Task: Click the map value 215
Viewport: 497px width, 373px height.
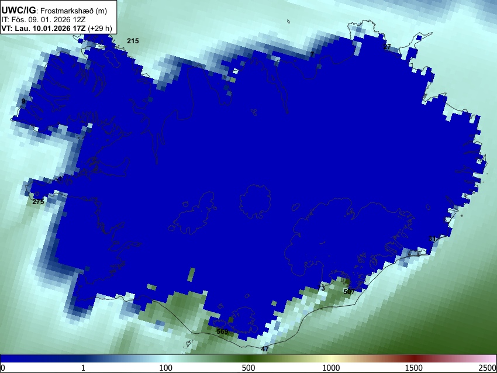Action: (x=133, y=41)
